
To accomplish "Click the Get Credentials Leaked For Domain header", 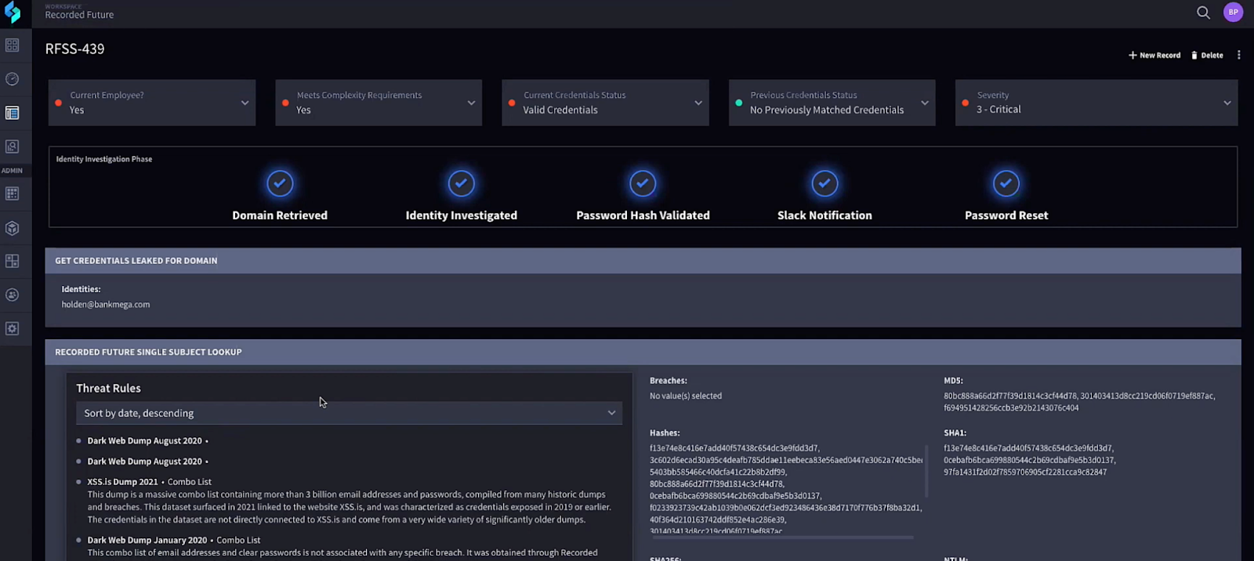I will [x=643, y=261].
